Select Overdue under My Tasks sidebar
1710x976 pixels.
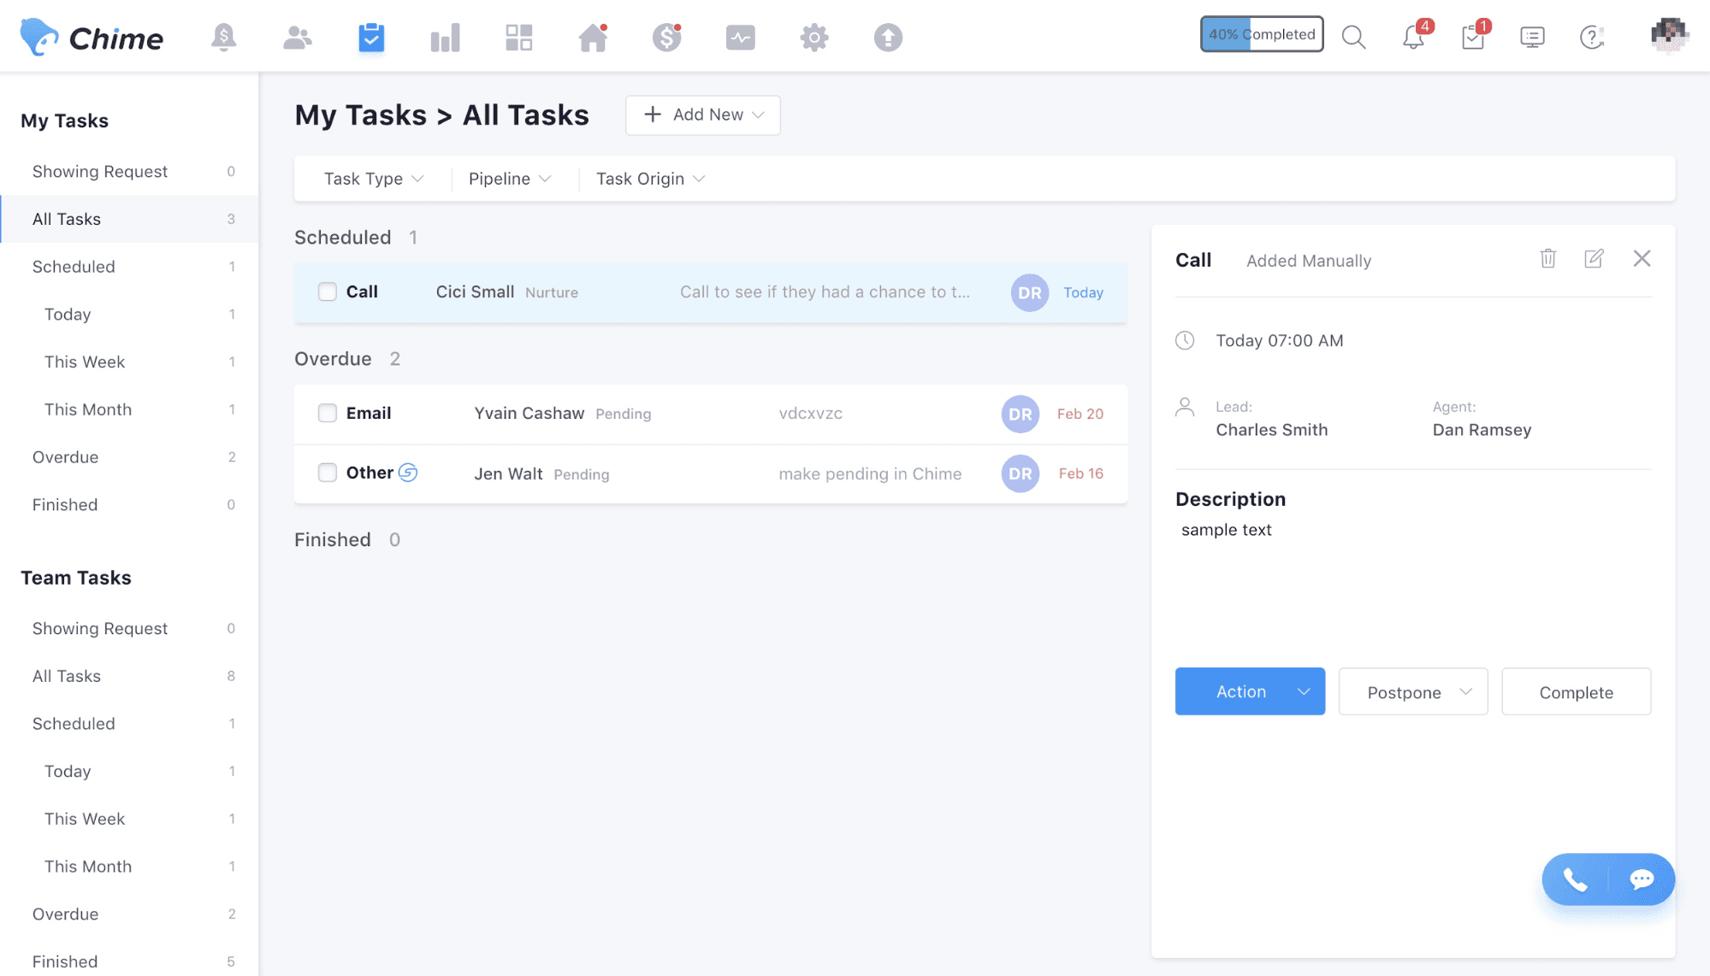click(66, 457)
